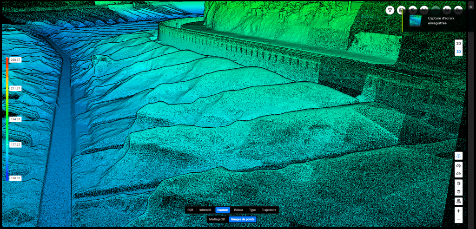This screenshot has height=229, width=476.
Task: Zoom in with the plus button
Action: (458, 211)
